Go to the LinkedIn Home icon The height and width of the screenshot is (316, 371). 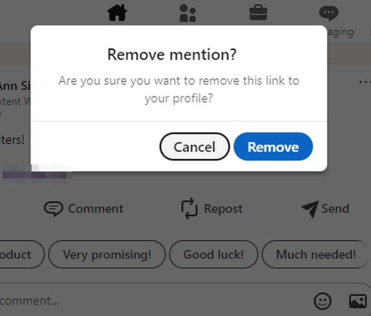[117, 13]
